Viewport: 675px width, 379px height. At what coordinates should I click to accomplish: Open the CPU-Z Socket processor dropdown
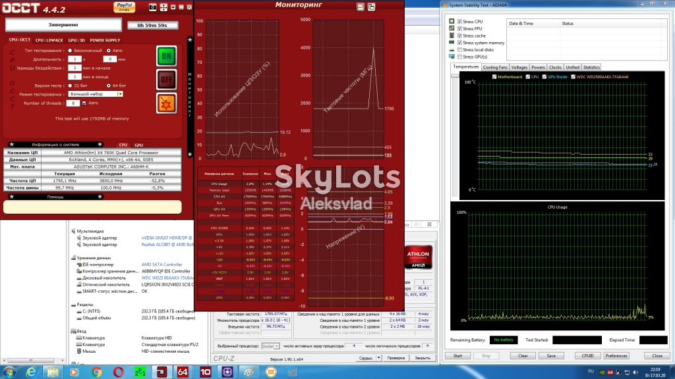(x=270, y=346)
